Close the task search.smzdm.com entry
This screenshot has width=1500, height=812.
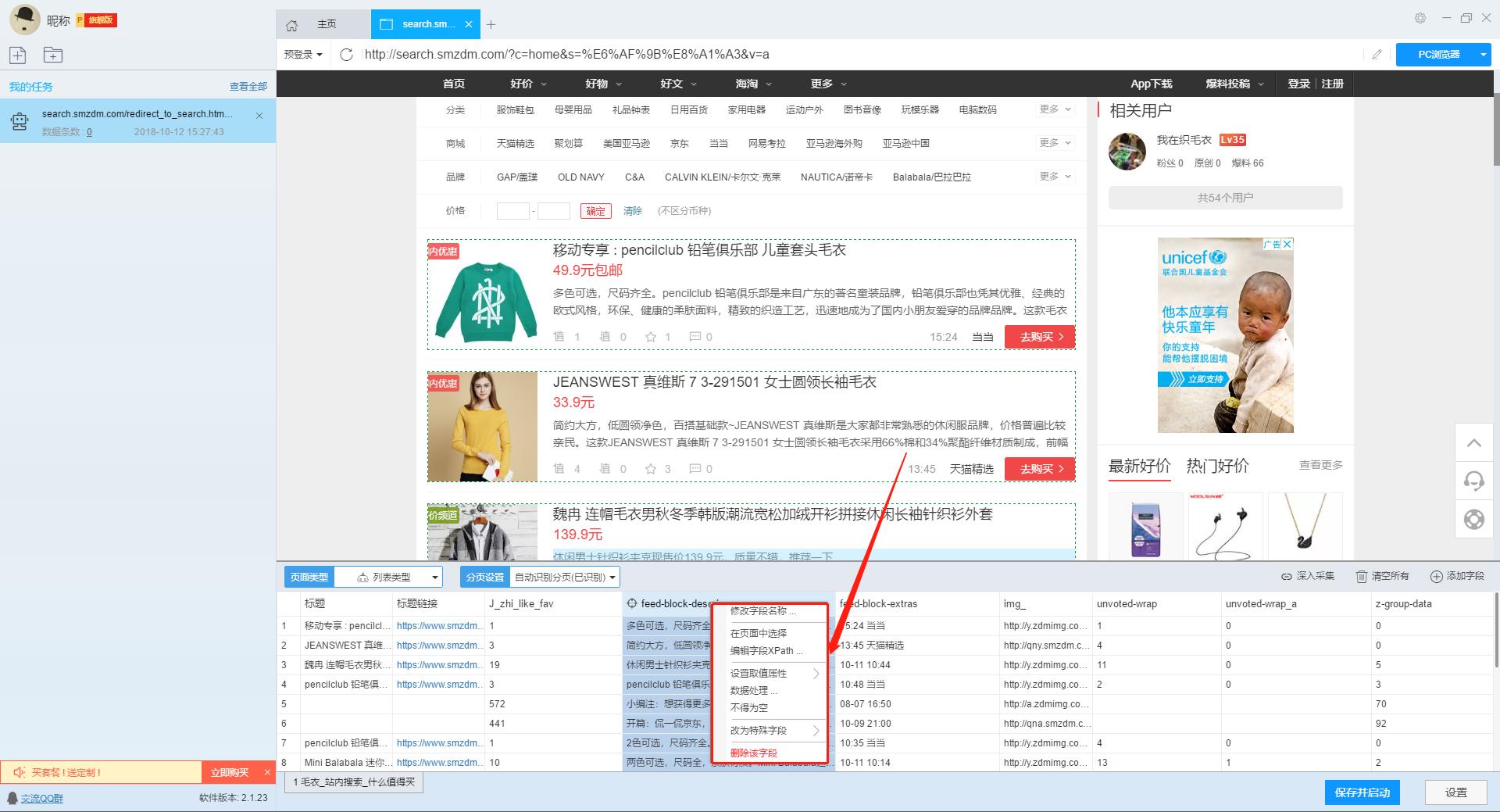click(259, 116)
